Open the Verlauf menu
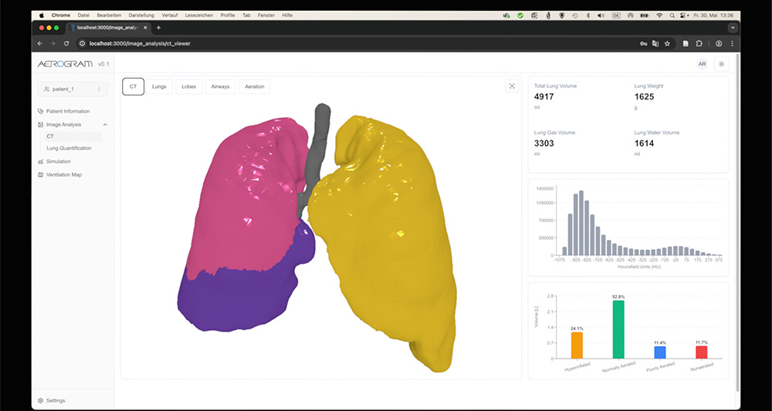This screenshot has width=772, height=411. pos(169,15)
